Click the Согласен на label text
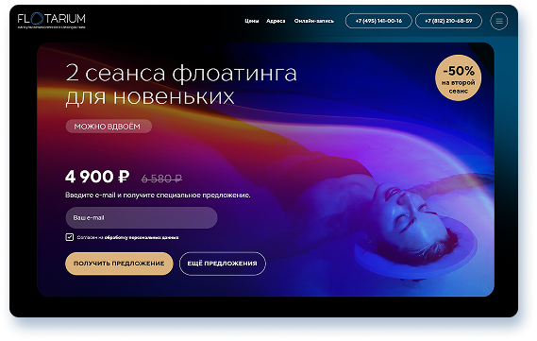The height and width of the screenshot is (341, 537). [x=90, y=237]
